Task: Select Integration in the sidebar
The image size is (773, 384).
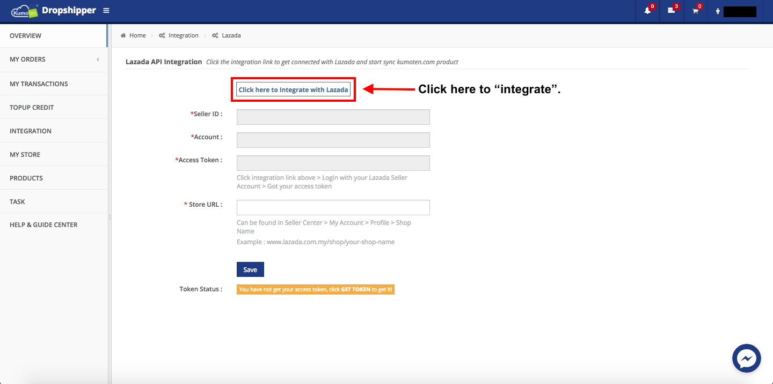Action: pyautogui.click(x=54, y=131)
